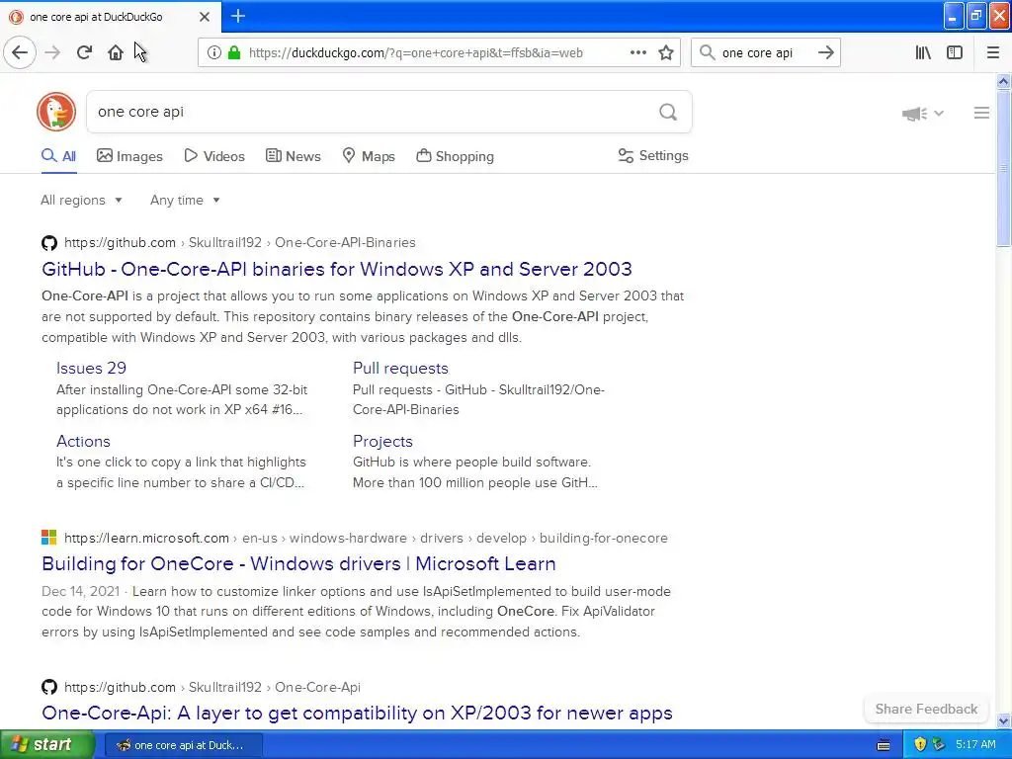This screenshot has width=1012, height=759.
Task: Open the tray keyboard icon in taskbar
Action: point(884,745)
